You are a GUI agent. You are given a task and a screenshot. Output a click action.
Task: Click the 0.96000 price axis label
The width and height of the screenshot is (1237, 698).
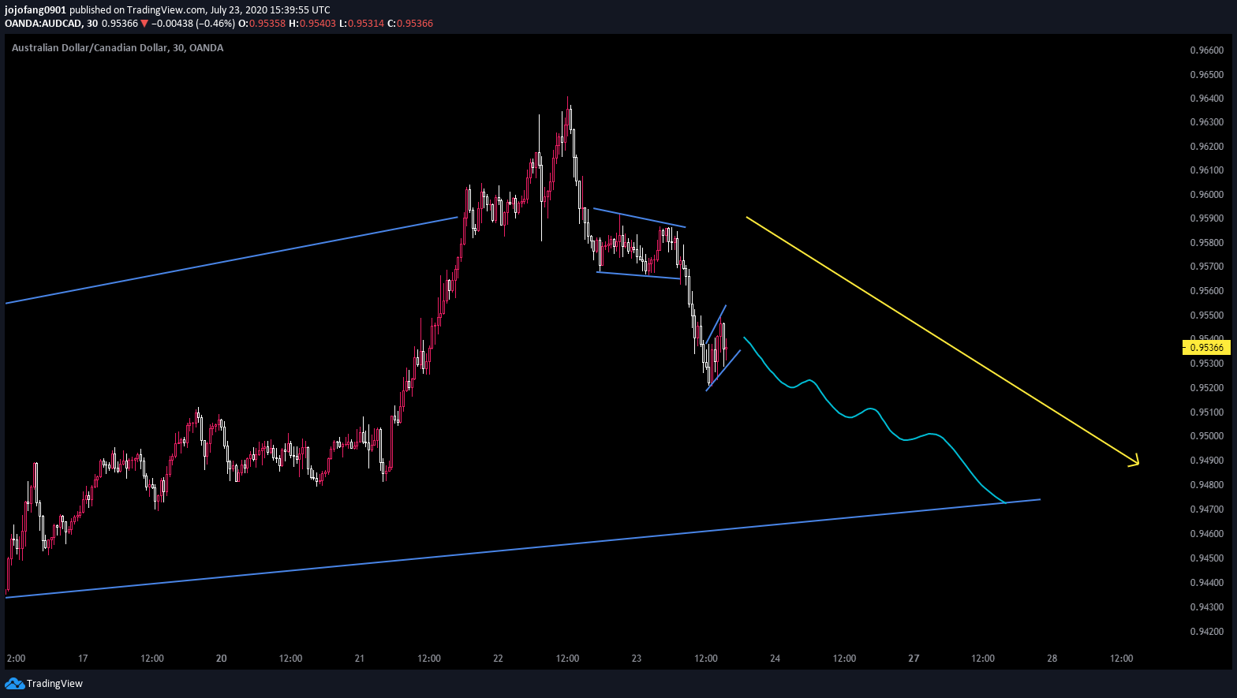[1206, 195]
